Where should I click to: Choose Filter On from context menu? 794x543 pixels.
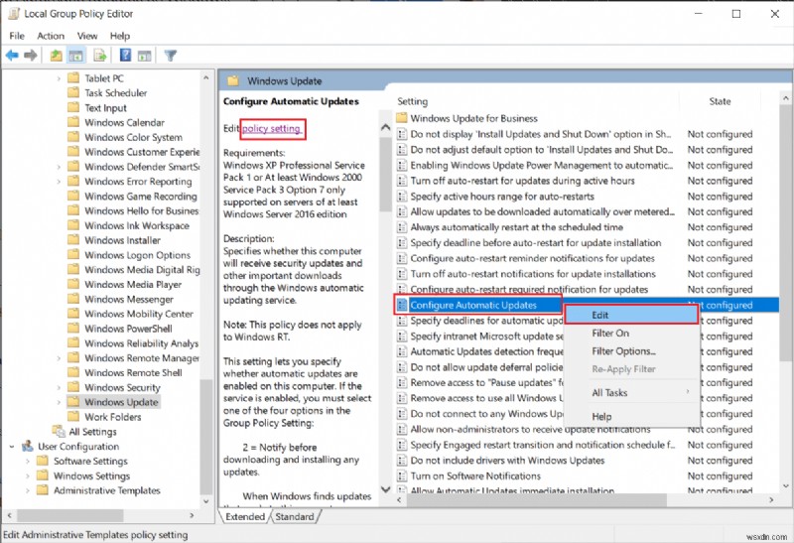coord(631,333)
